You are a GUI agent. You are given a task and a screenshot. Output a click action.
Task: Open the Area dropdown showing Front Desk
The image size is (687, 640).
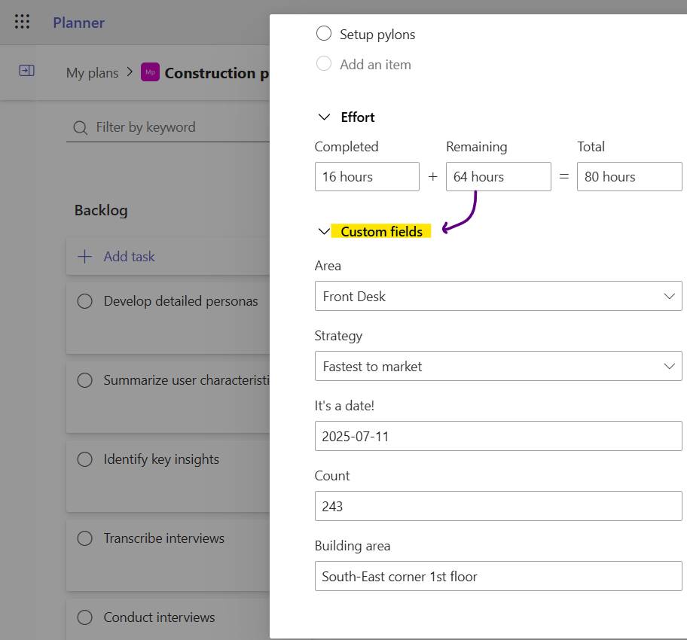point(498,296)
